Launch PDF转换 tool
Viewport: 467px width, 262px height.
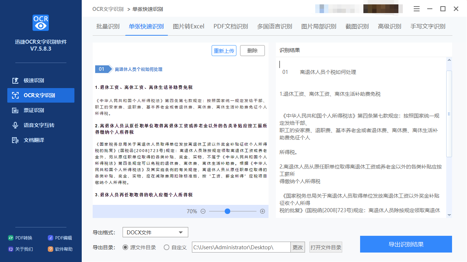coord(20,238)
